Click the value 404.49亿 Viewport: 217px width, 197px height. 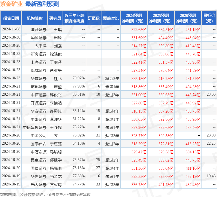coord(166,38)
